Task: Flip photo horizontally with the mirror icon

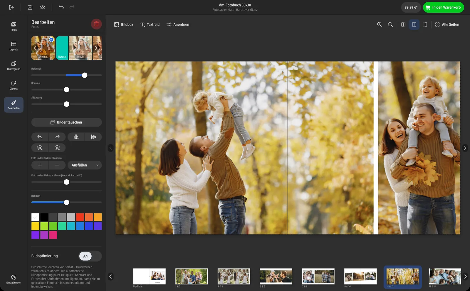Action: point(76,137)
